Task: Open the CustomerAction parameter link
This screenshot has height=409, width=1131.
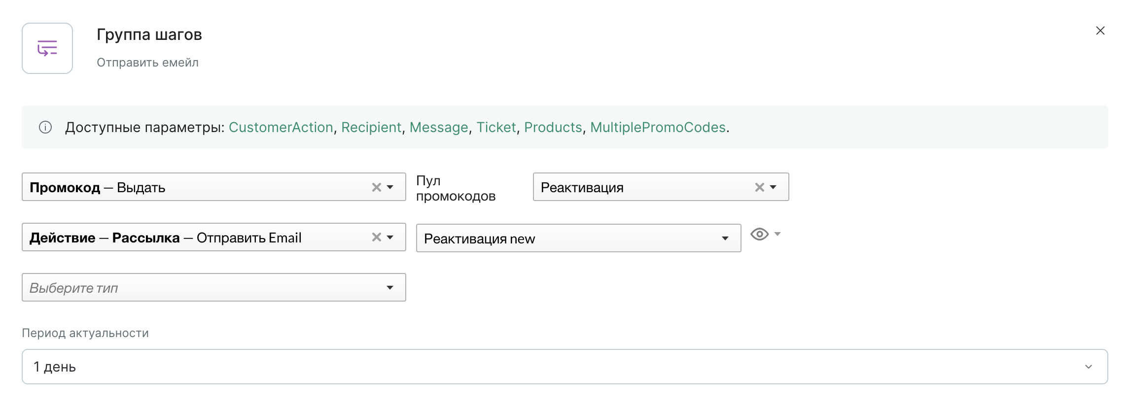Action: click(281, 127)
